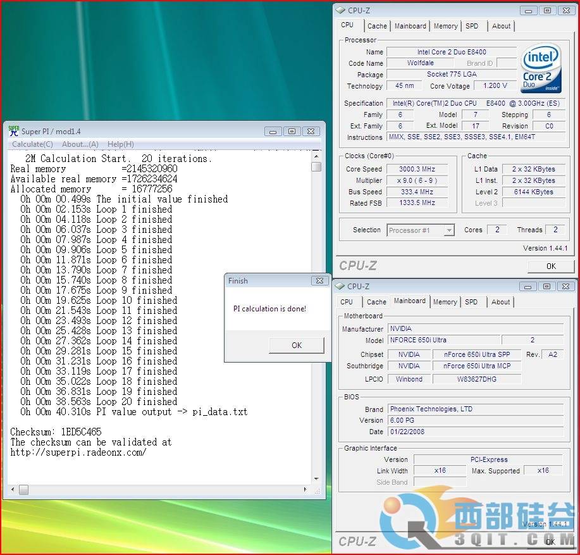Image resolution: width=580 pixels, height=555 pixels.
Task: Minimize the Super PI window
Action: point(273,132)
